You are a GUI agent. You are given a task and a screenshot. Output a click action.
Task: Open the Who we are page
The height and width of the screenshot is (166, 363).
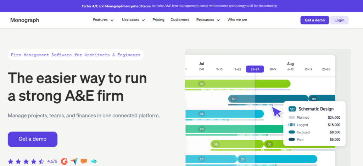tap(237, 20)
